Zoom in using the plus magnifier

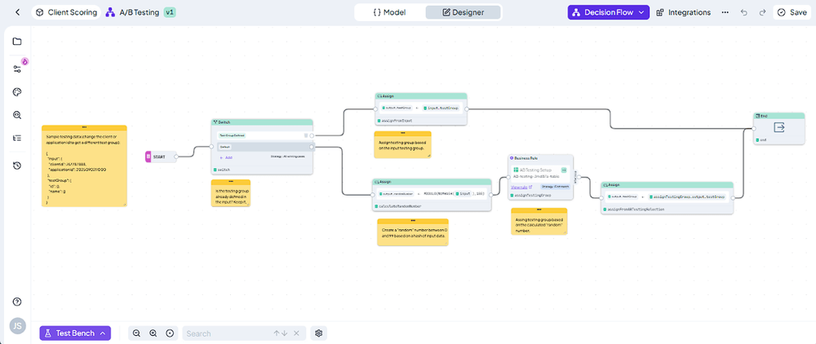tap(153, 333)
